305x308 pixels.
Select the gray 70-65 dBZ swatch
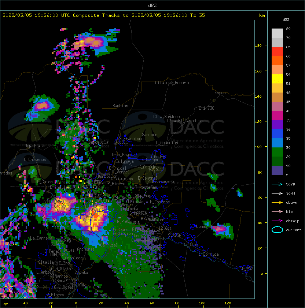[x=277, y=42]
